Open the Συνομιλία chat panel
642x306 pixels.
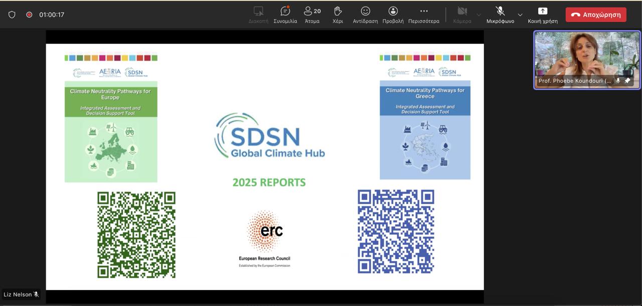coord(285,12)
